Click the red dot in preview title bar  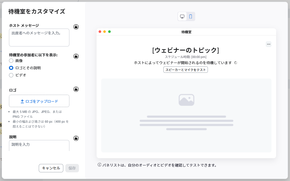(100, 32)
